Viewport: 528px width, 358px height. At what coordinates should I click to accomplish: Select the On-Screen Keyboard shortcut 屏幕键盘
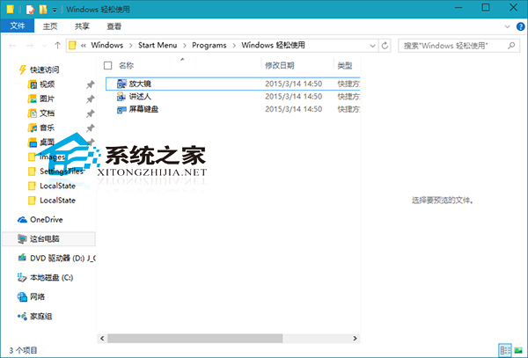143,108
